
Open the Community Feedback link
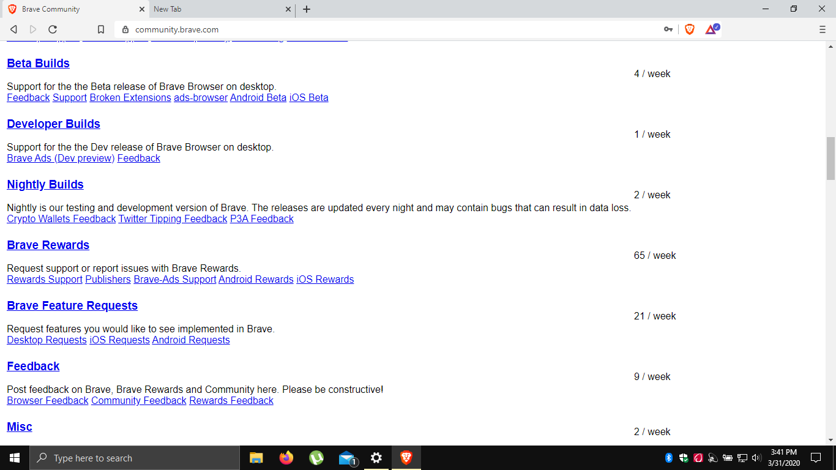(139, 400)
